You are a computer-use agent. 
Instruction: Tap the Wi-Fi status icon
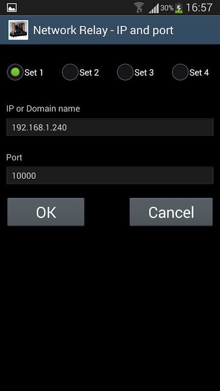139,8
